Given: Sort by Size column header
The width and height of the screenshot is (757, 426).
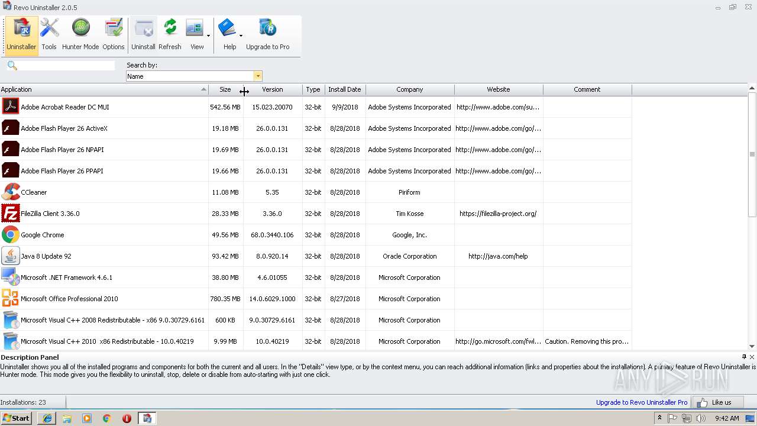Looking at the screenshot, I should pos(225,89).
